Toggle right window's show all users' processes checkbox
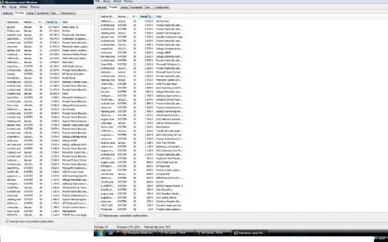Screen dimensions: 388x242 [101, 216]
